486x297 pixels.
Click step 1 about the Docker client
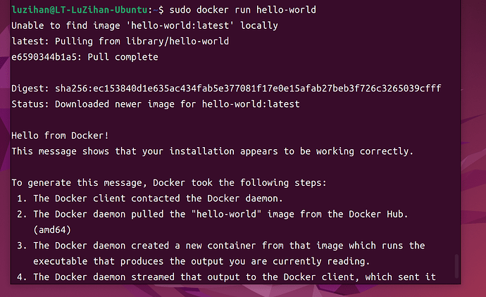click(x=150, y=198)
